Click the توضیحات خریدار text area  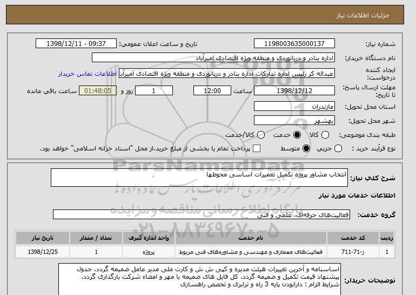pos(199,279)
